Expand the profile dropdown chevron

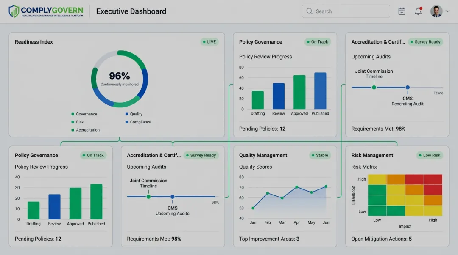447,11
